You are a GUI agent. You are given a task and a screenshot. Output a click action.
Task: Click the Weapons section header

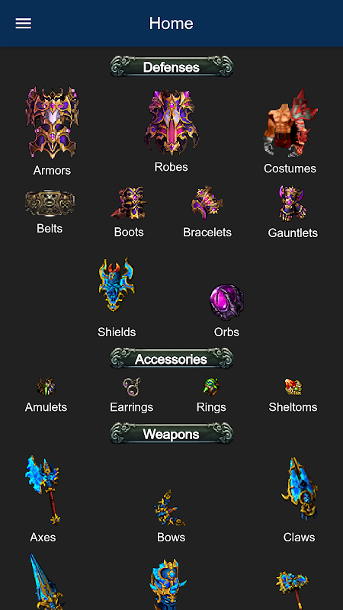(171, 433)
